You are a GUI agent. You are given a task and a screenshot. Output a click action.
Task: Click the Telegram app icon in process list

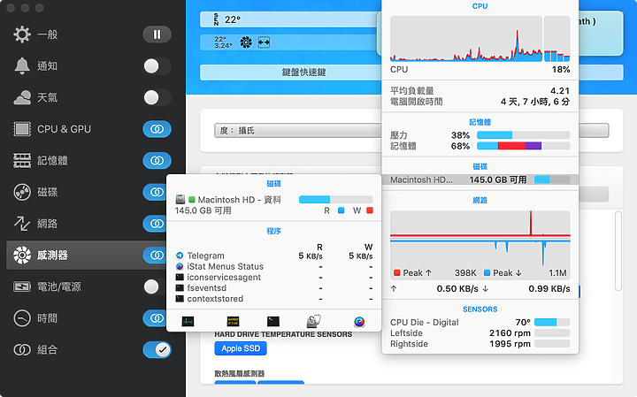click(180, 256)
